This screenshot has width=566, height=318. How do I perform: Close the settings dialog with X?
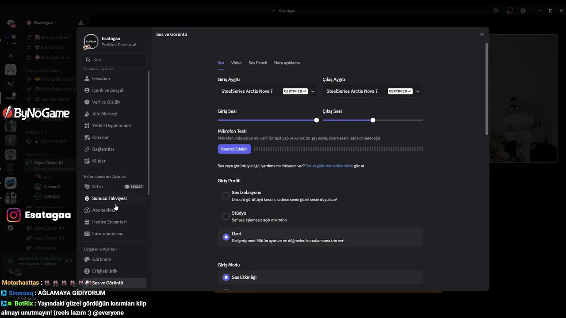click(x=482, y=34)
